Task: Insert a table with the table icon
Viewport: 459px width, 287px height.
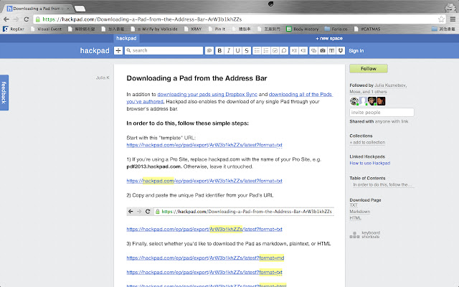Action: pos(331,51)
